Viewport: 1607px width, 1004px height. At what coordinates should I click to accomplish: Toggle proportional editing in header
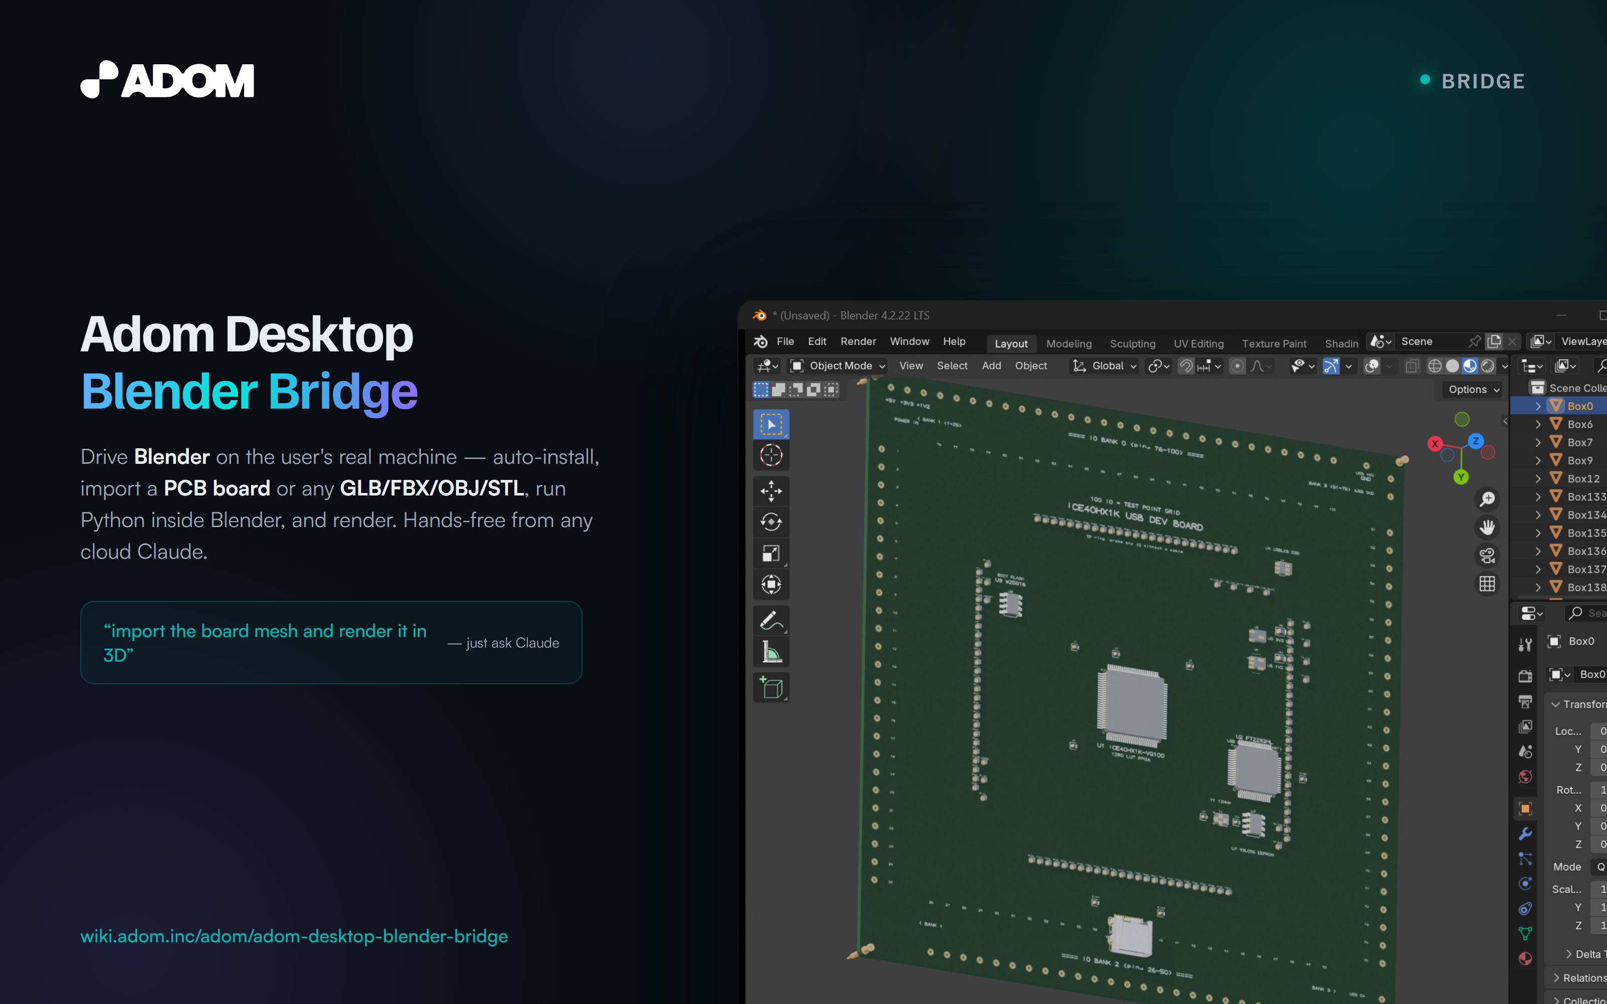[x=1237, y=366]
